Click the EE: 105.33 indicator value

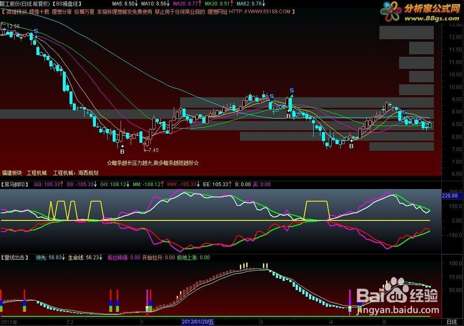218,185
